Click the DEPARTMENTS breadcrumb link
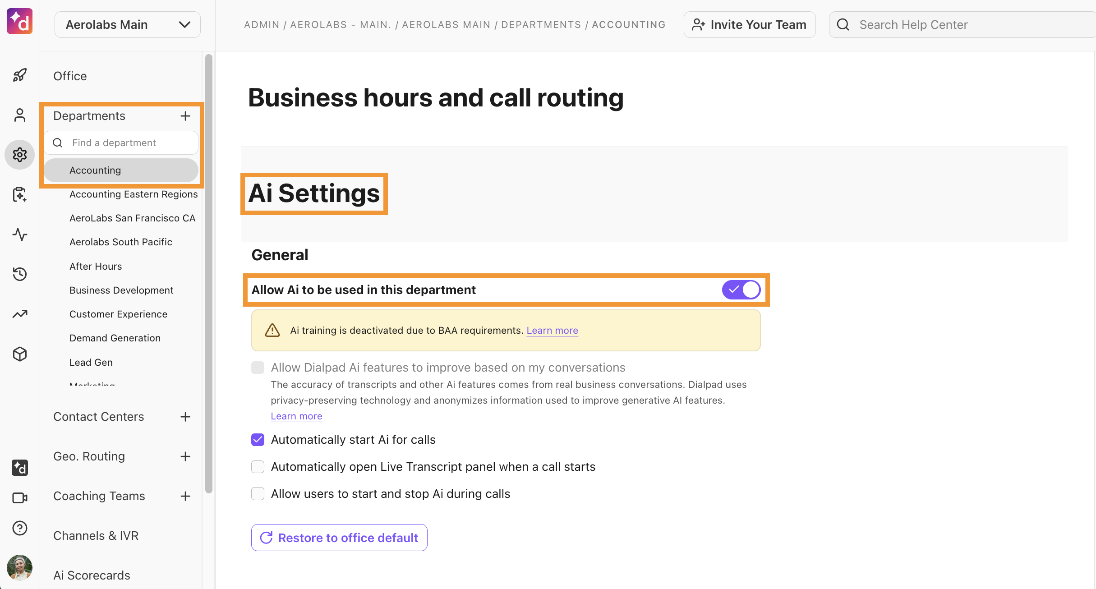 pyautogui.click(x=541, y=24)
